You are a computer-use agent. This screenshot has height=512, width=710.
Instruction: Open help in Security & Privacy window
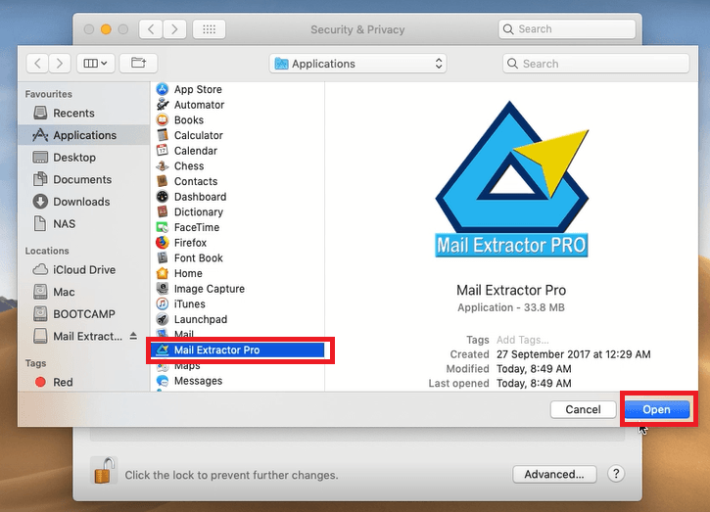[616, 474]
